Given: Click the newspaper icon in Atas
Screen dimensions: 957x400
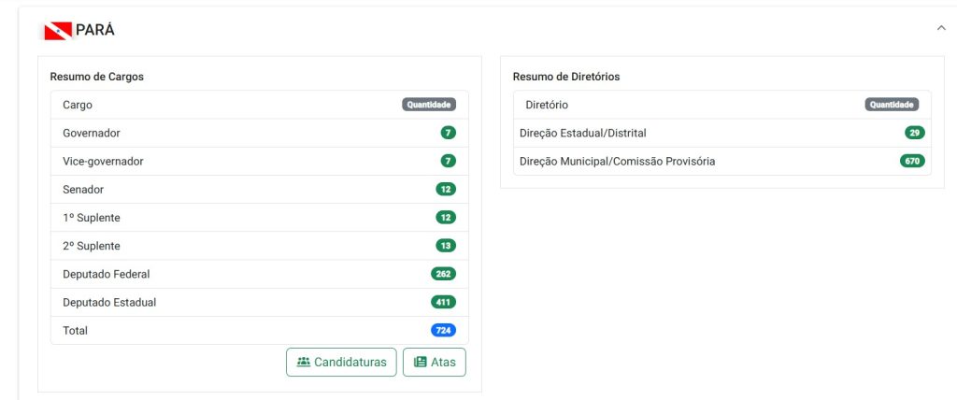Looking at the screenshot, I should [x=420, y=362].
